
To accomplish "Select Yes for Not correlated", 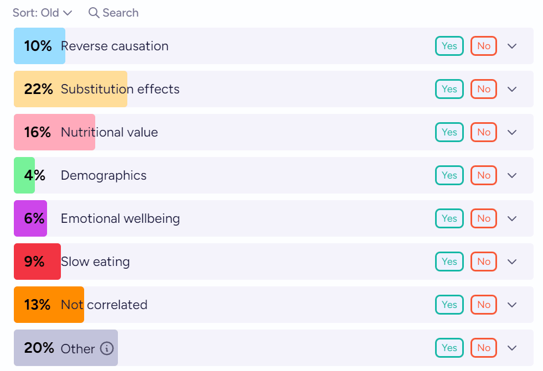I will (449, 305).
